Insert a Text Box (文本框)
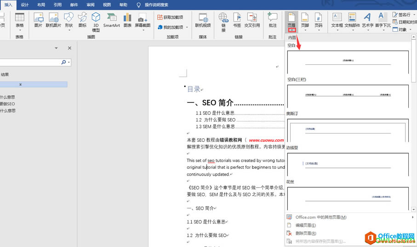417x247 pixels. pyautogui.click(x=337, y=22)
